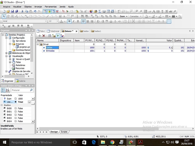This screenshot has height=146, width=195.
Task: Click the warning verify icon
Action: click(77, 11)
